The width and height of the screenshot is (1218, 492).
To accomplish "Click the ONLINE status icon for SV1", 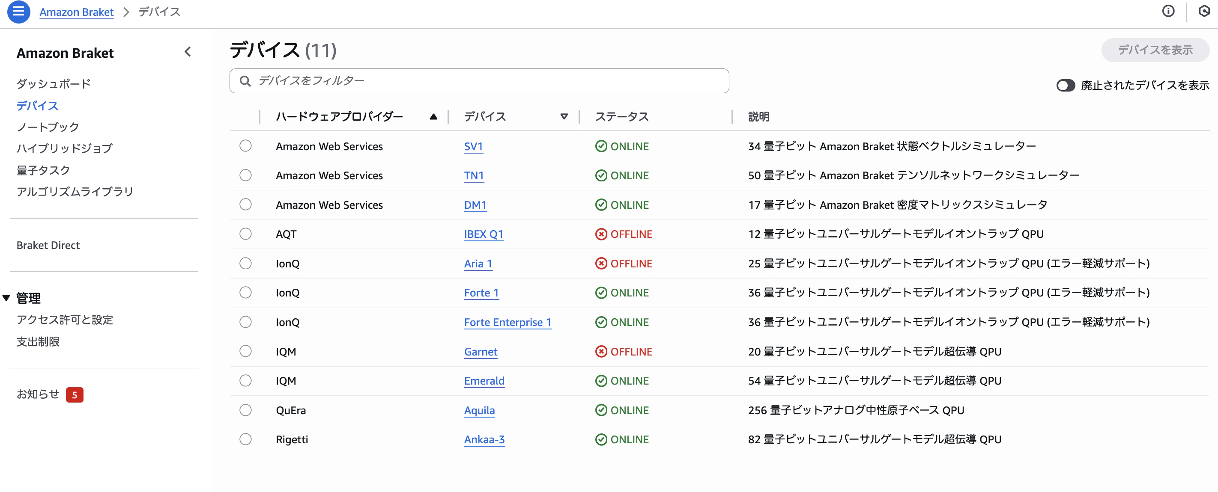I will [x=601, y=146].
